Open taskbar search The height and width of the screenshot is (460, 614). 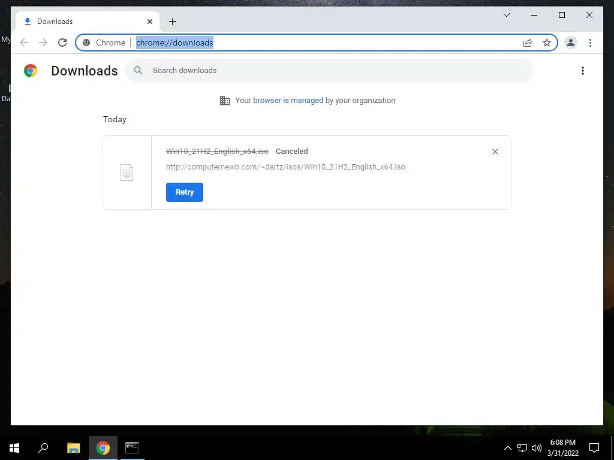(x=43, y=448)
